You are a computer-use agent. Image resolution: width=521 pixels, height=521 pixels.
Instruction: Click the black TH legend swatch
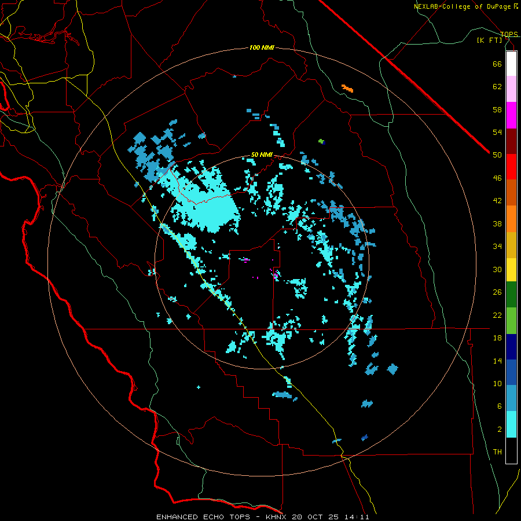[511, 450]
